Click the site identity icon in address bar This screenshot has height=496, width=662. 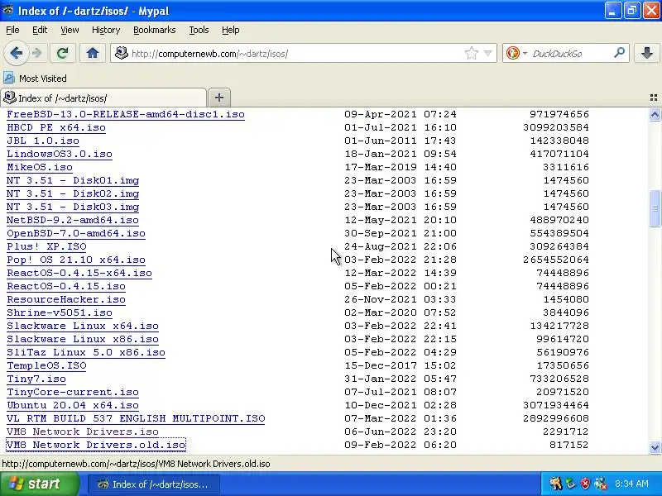click(x=122, y=53)
